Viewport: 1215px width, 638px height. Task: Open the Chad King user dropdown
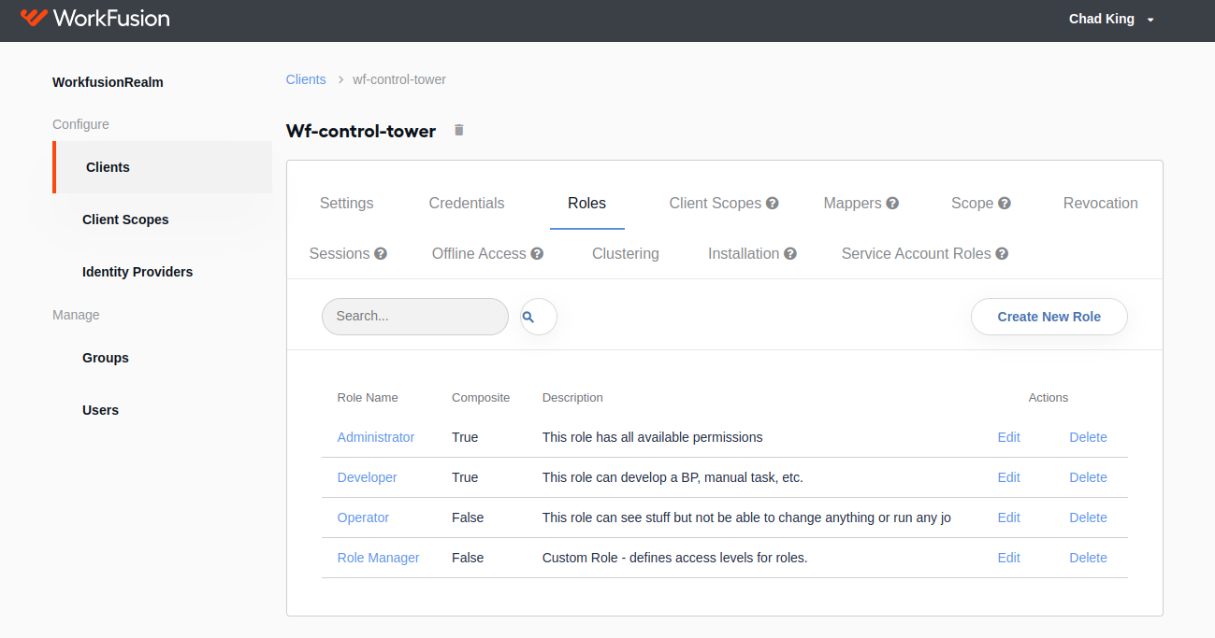click(1112, 19)
